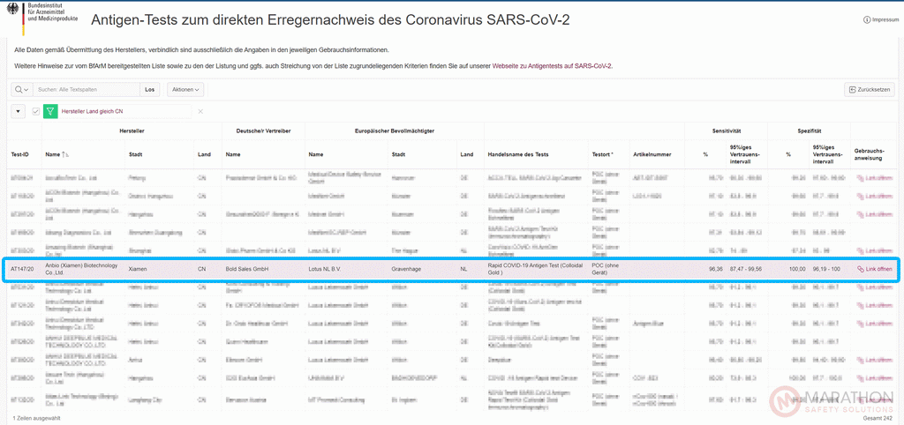
Task: Click the '1 Zeilen ausgewählt' status text
Action: coord(35,418)
